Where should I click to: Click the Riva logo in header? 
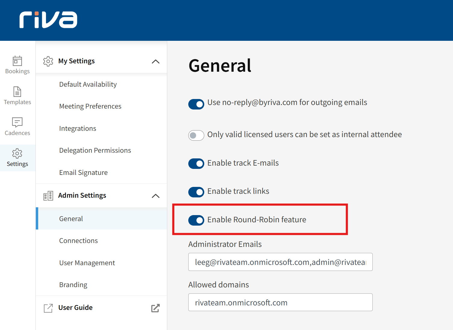point(48,20)
